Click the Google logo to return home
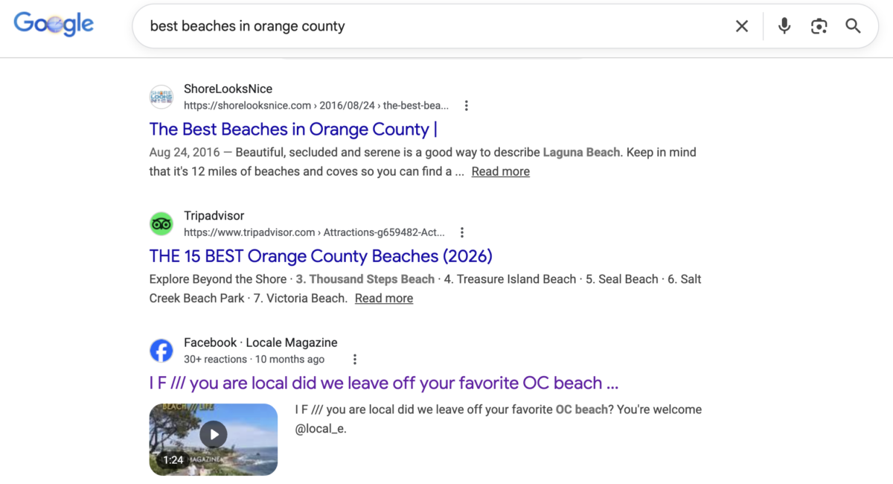893x484 pixels. pos(53,24)
